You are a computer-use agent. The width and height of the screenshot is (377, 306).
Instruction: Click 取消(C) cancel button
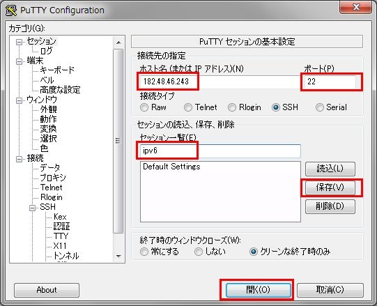pyautogui.click(x=330, y=290)
